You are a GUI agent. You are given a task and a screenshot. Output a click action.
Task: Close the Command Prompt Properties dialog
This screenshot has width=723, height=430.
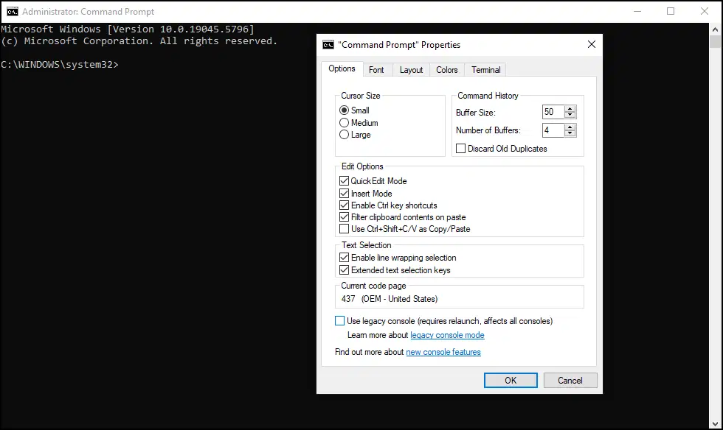(592, 44)
